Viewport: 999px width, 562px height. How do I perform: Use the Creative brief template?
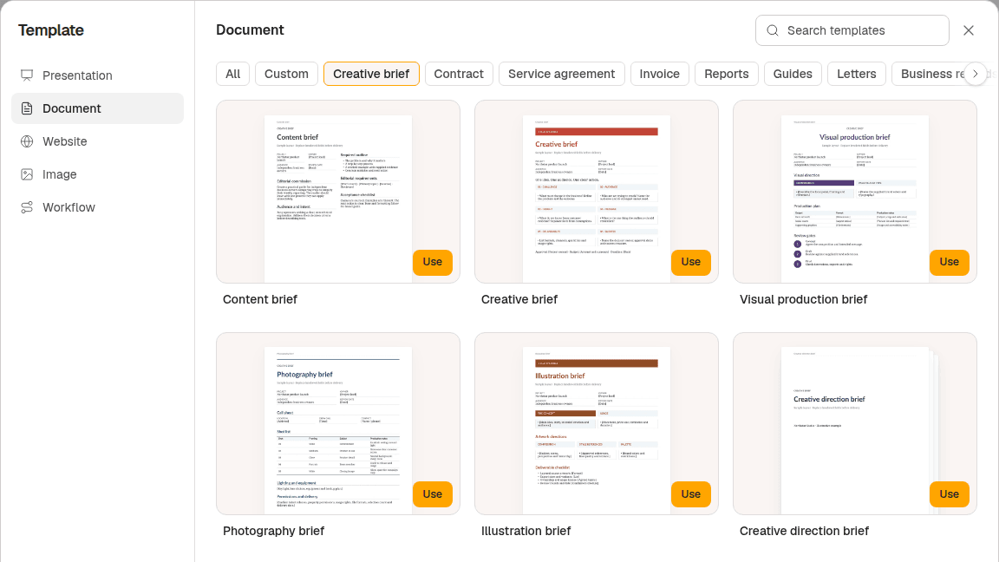(690, 262)
